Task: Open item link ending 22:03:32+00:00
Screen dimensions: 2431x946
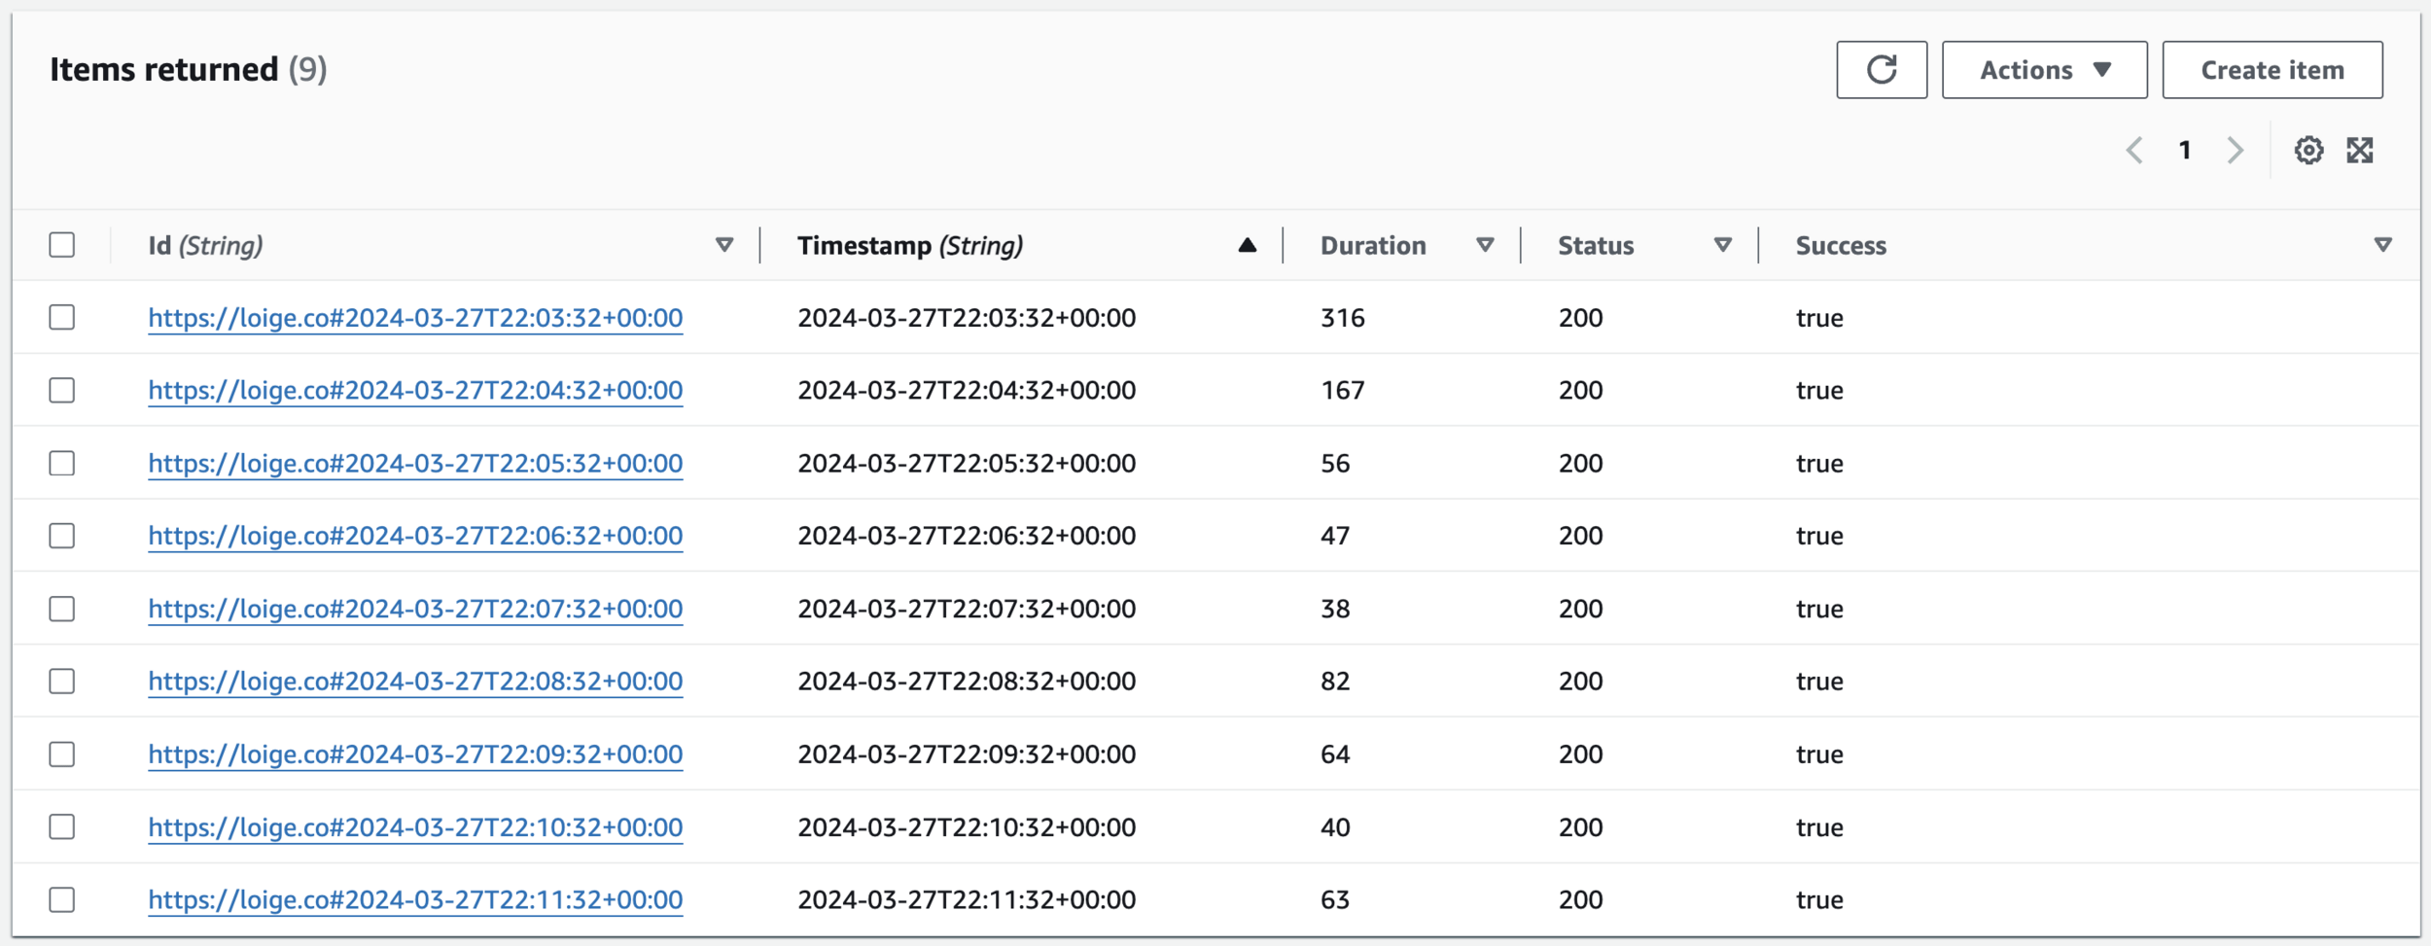Action: [415, 318]
